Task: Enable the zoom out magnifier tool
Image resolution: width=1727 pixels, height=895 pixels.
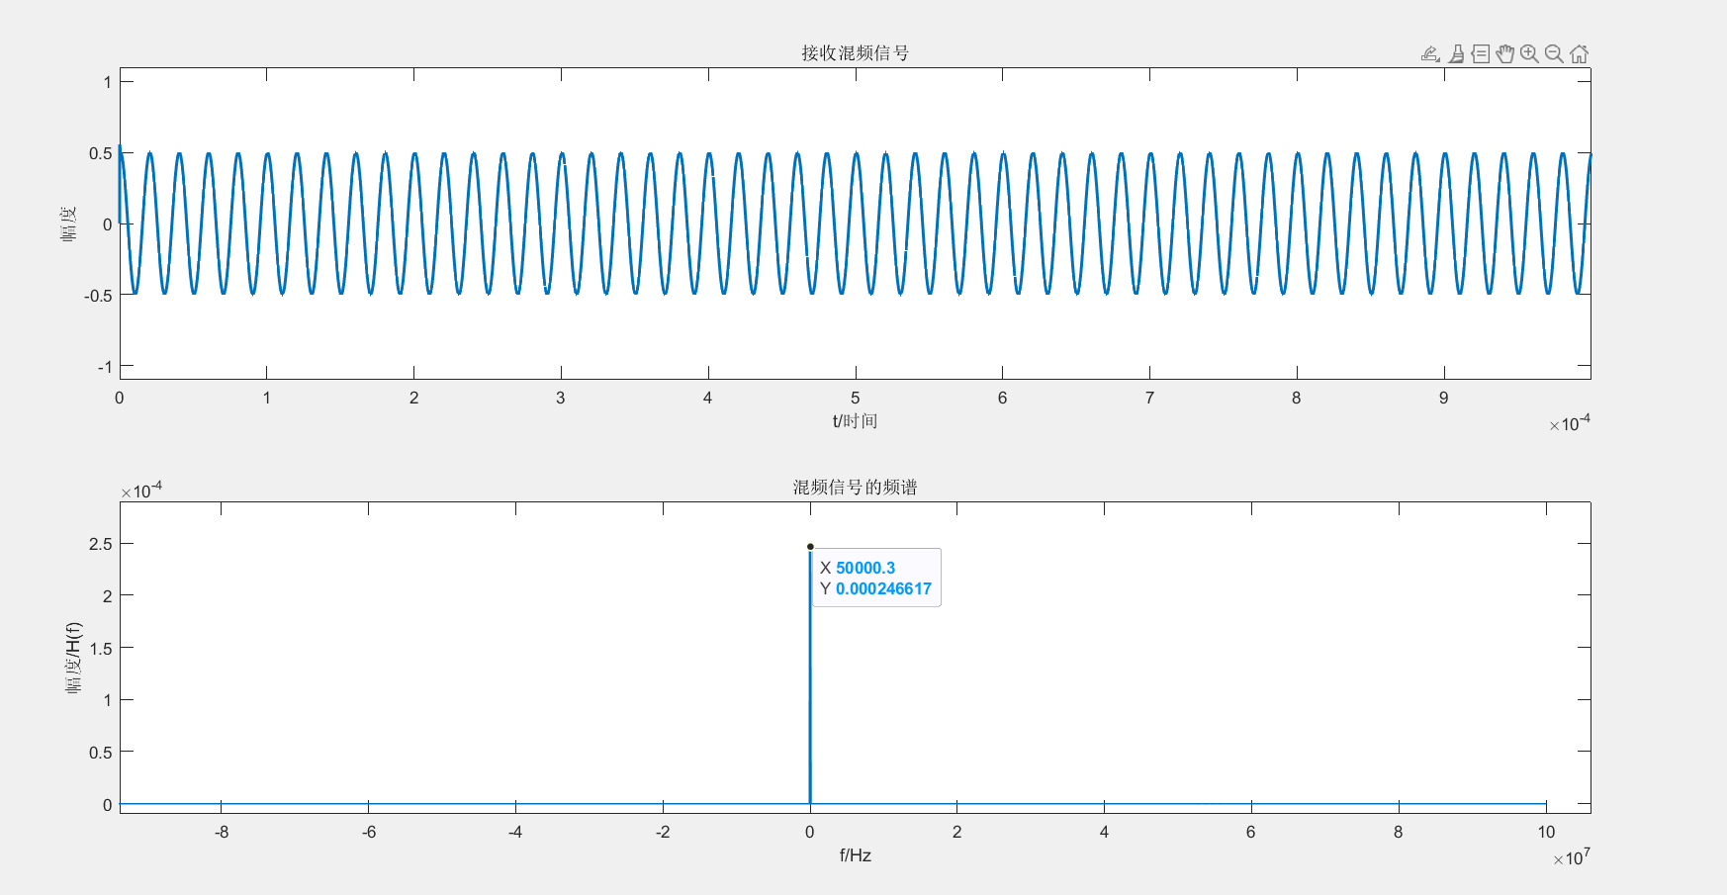Action: click(x=1553, y=52)
